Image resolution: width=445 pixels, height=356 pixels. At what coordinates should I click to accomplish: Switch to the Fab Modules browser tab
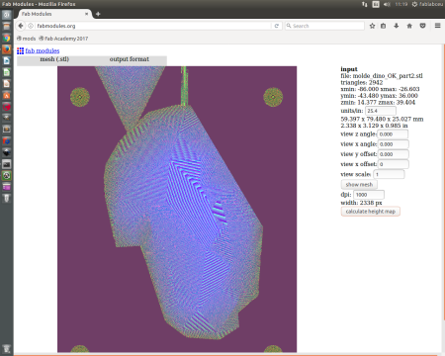(54, 14)
